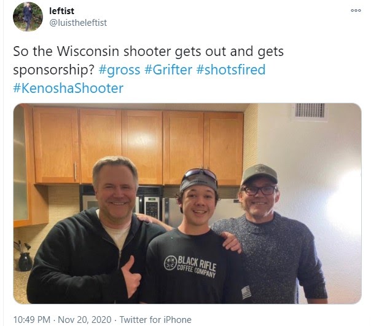Open the Twitter for iPhone source link
This screenshot has width=371, height=326.
155,320
